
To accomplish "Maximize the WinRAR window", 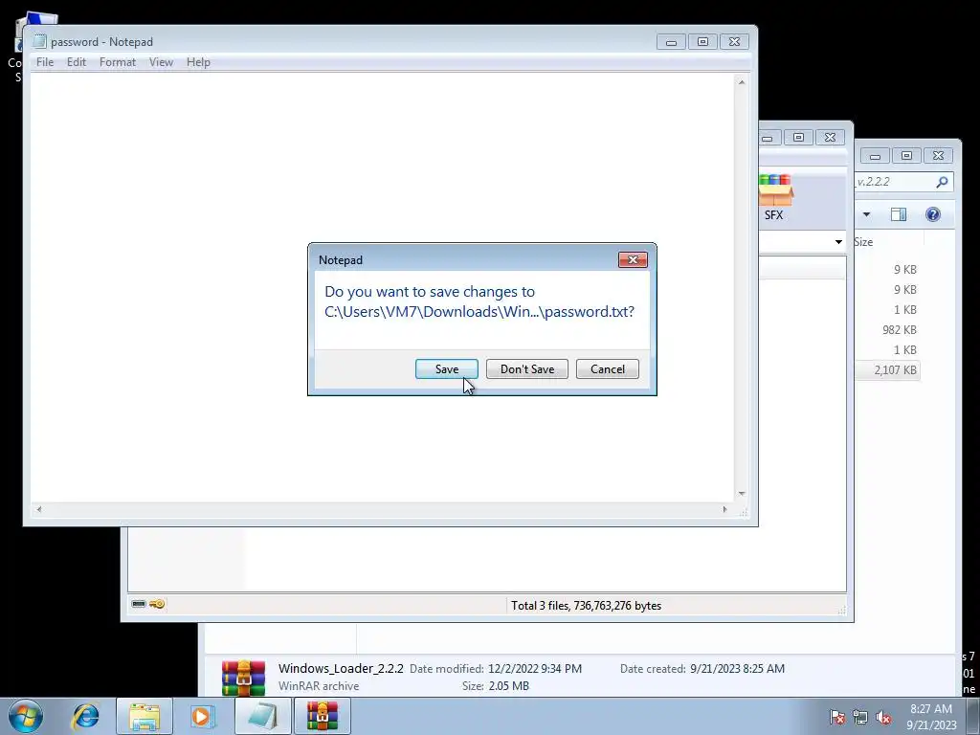I will tap(798, 138).
